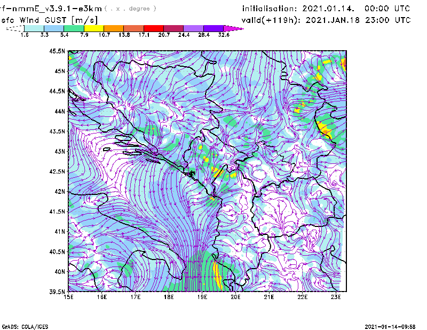Click the 'initialisation: 2021.01.14. 00:00 UTC' line
The image size is (427, 330).
[326, 9]
